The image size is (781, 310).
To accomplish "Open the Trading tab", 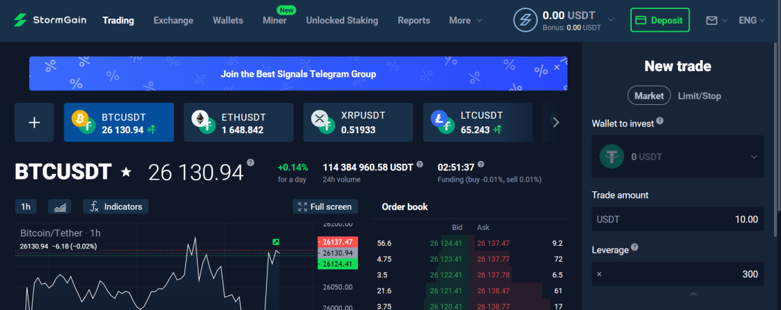I will click(118, 21).
